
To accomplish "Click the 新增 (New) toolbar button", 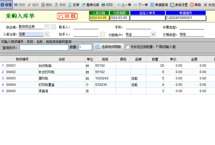I will point(6,5).
